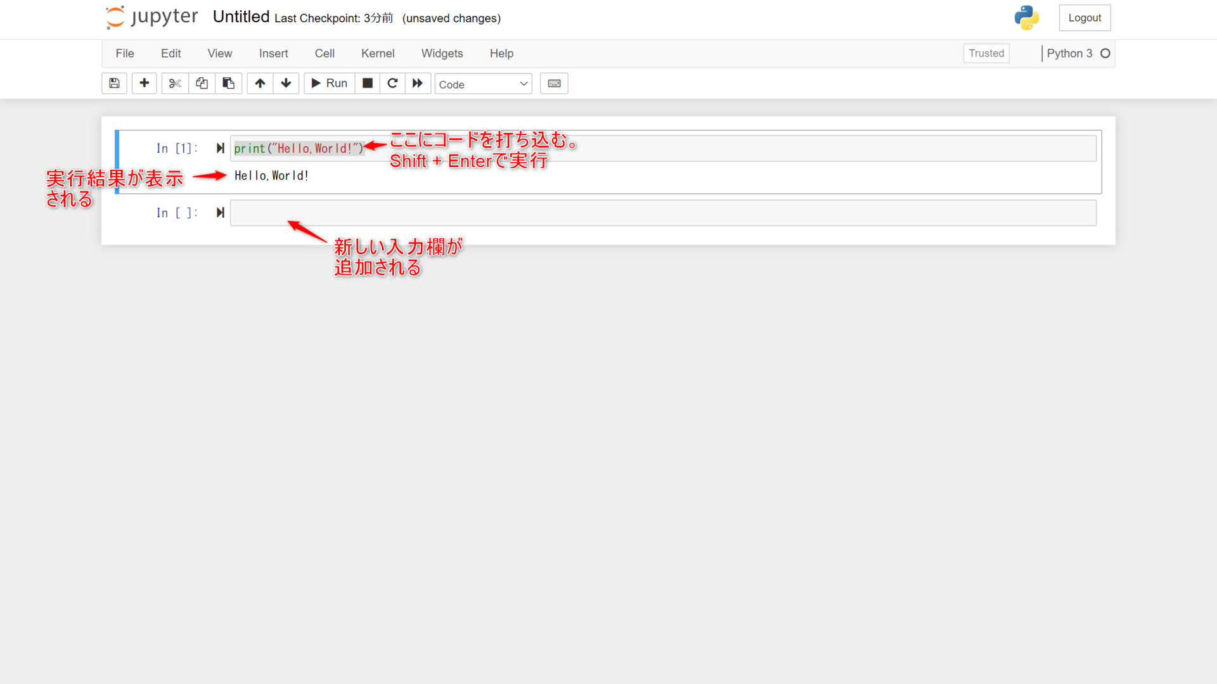Click the Jupyter logo
This screenshot has width=1217, height=684.
click(x=152, y=17)
